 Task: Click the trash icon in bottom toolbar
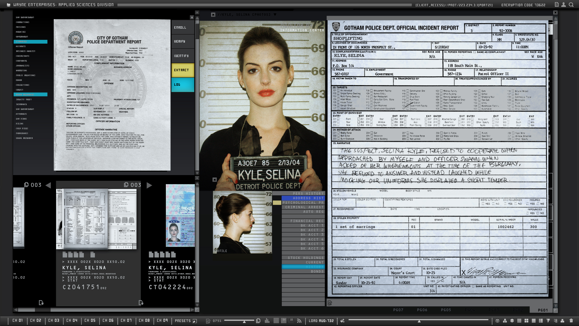point(571,321)
